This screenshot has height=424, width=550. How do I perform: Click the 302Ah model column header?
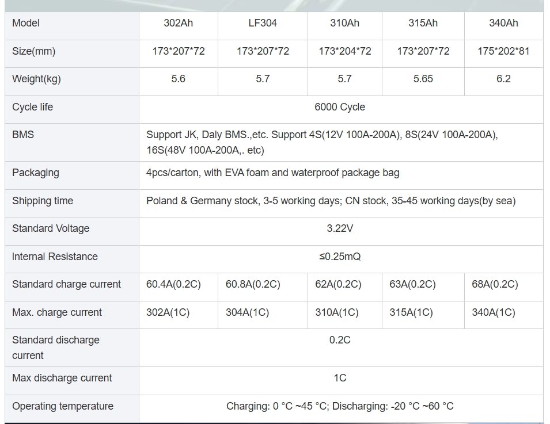click(178, 23)
